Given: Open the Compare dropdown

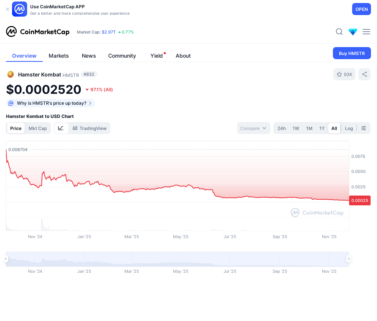Looking at the screenshot, I should (x=253, y=128).
